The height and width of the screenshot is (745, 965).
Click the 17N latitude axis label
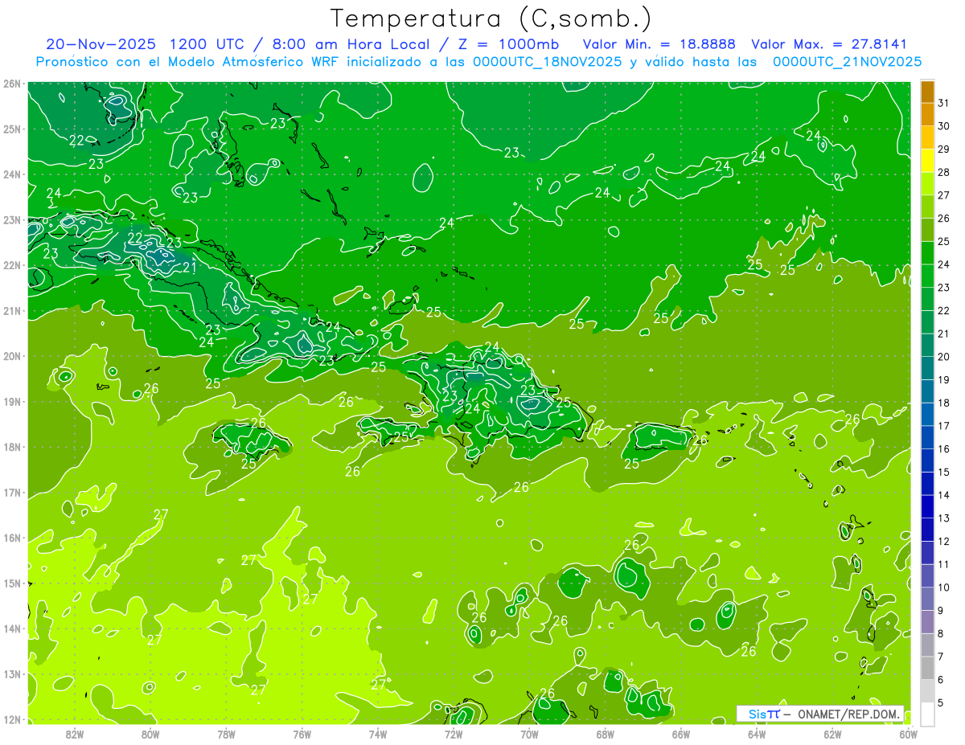pyautogui.click(x=12, y=493)
